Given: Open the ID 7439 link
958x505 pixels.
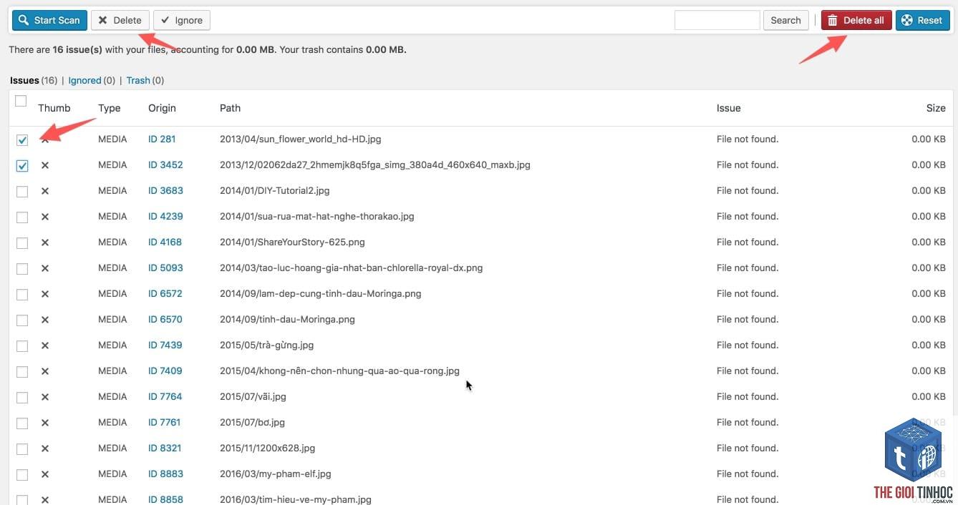Looking at the screenshot, I should [x=165, y=345].
